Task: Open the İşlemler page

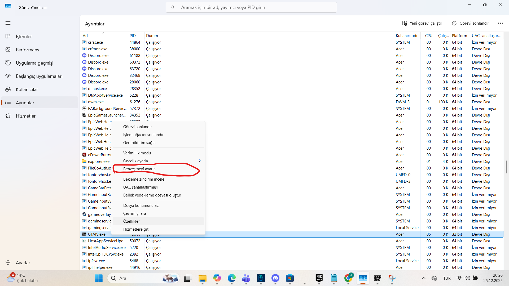Action: point(40,37)
